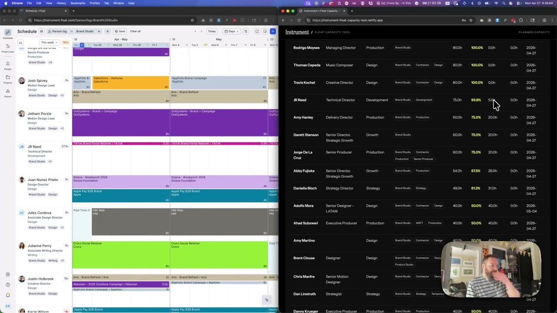This screenshot has width=557, height=313.
Task: Click the log time icon in Float toolbar
Action: point(265,31)
